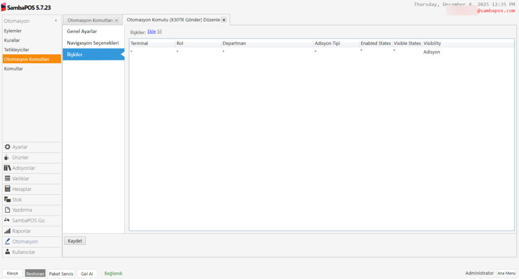Open Kullanıcılar via the person icon
This screenshot has width=519, height=279.
point(8,252)
